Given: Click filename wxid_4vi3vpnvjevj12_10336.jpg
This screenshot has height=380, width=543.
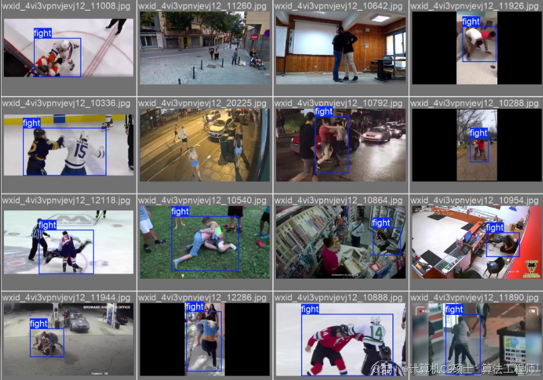Looking at the screenshot, I should [x=66, y=103].
